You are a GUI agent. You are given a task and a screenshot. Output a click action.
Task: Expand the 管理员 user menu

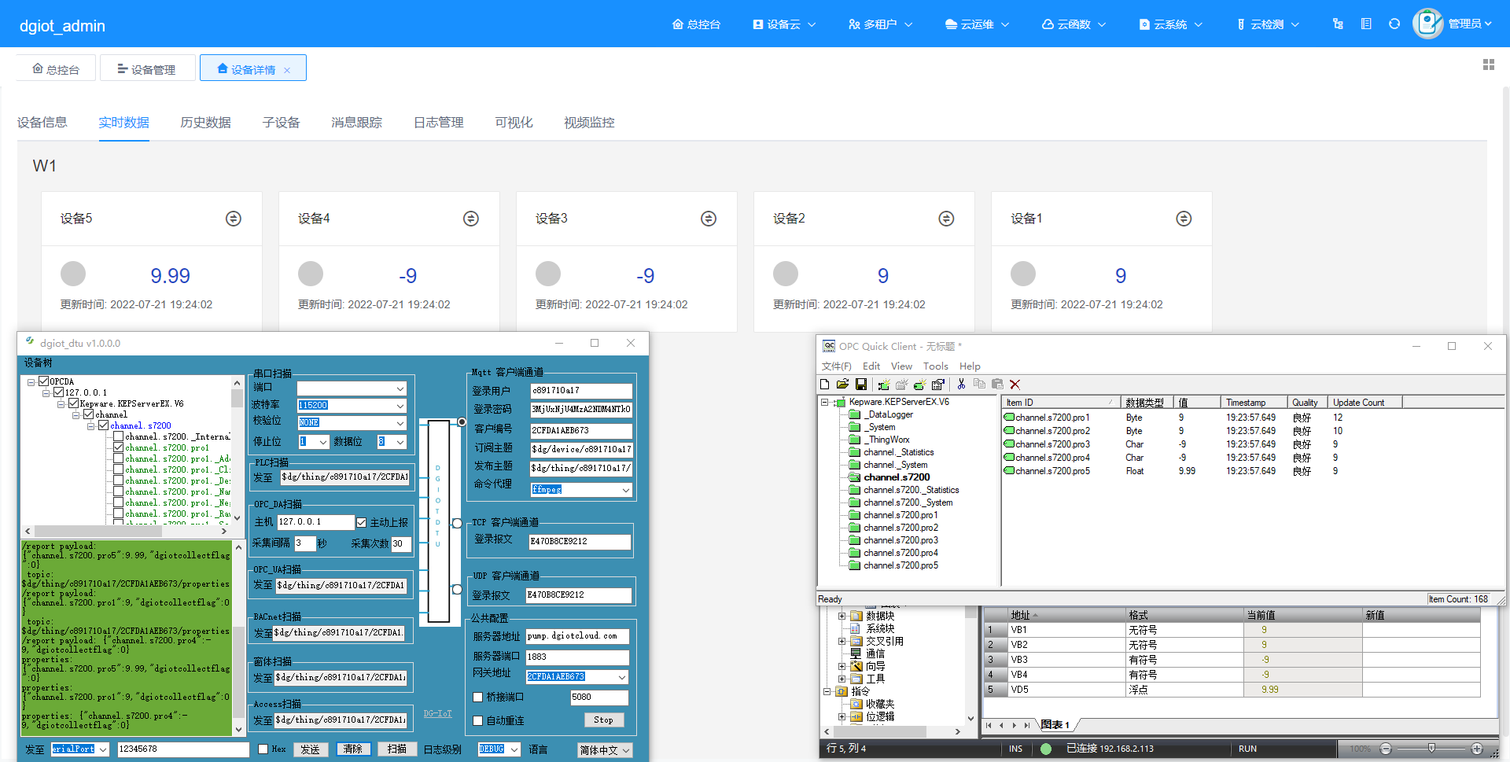(x=1469, y=24)
